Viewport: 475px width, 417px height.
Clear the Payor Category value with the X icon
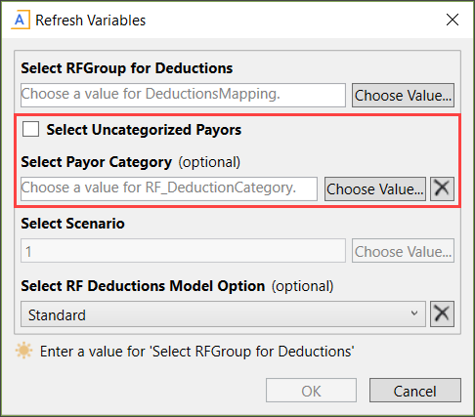442,188
